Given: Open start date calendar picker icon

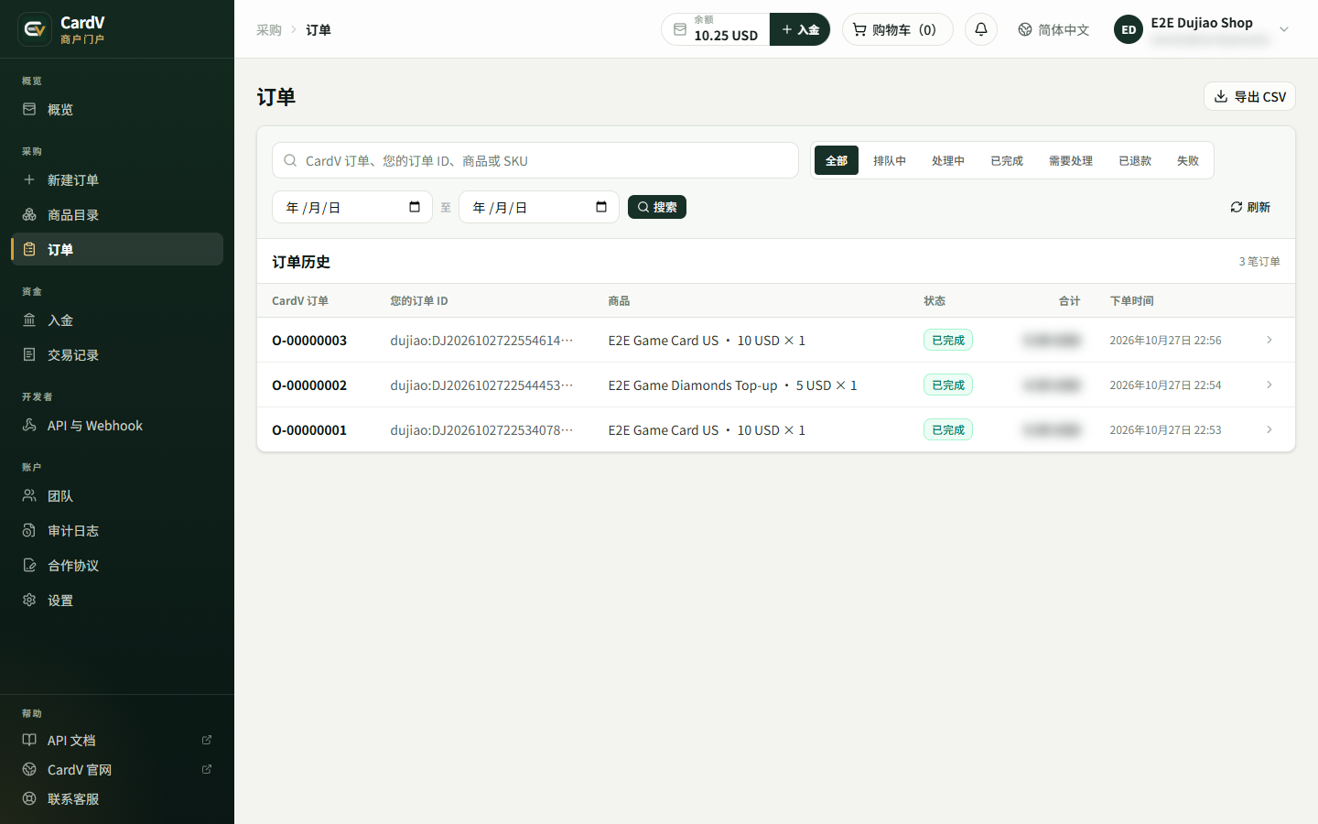Looking at the screenshot, I should tap(415, 207).
